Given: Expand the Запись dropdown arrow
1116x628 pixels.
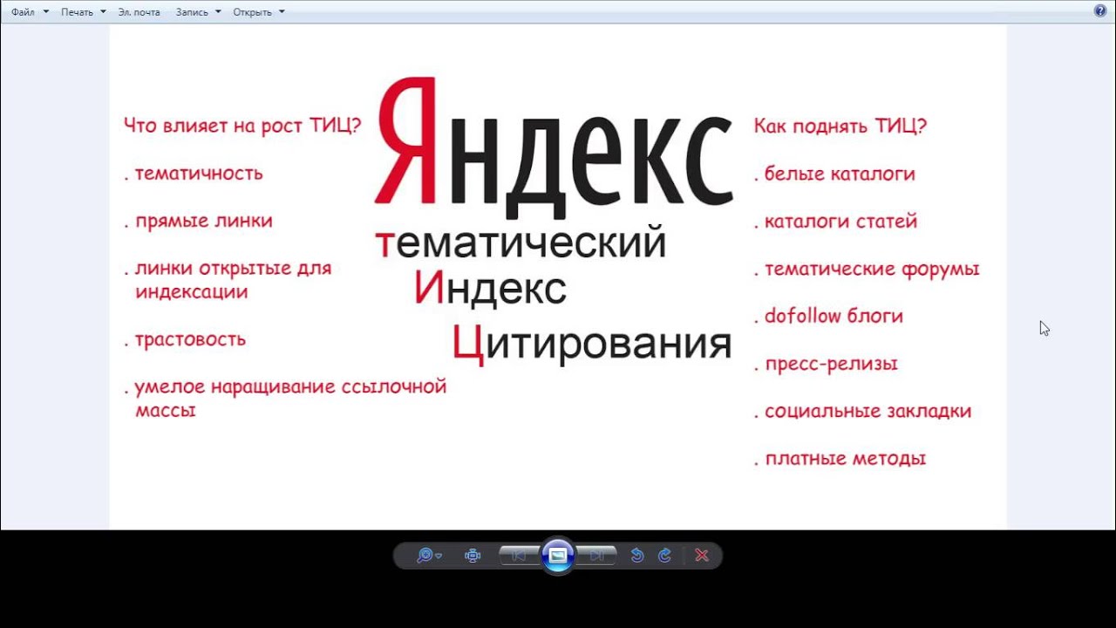Looking at the screenshot, I should (x=218, y=12).
